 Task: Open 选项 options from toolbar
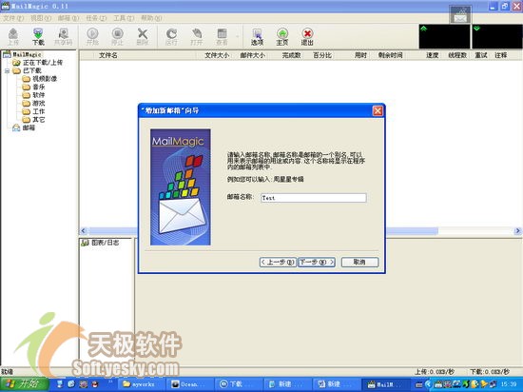coord(257,37)
